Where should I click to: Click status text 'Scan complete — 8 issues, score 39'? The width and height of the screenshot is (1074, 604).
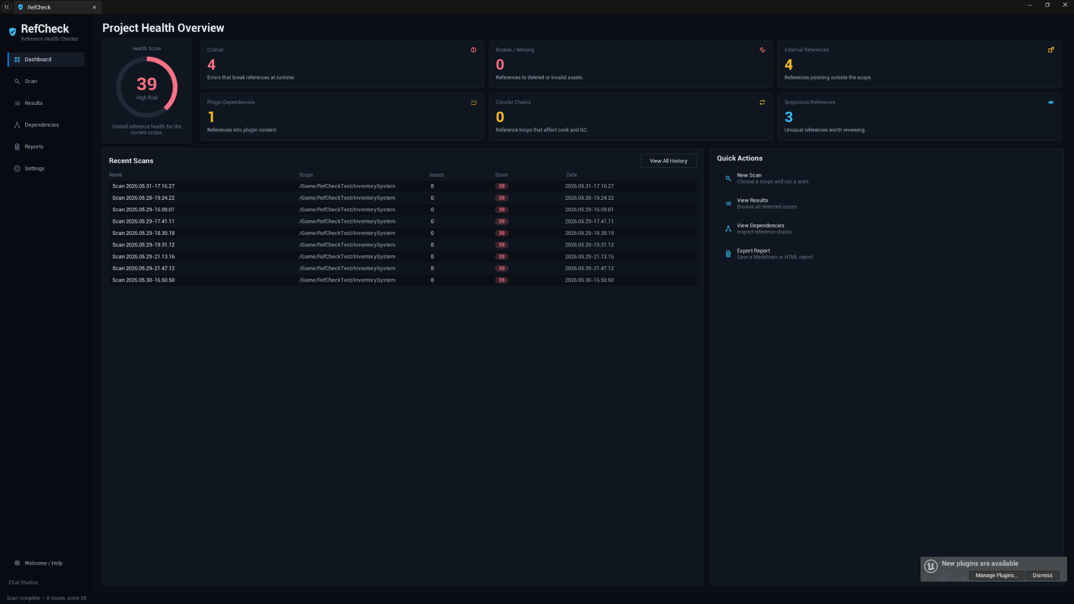point(47,598)
